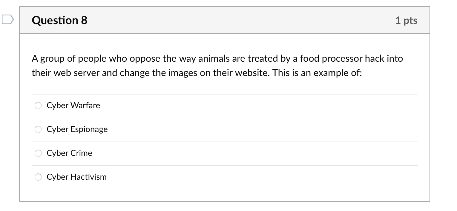Click the Cyber Espionage answer text
The height and width of the screenshot is (211, 457).
coord(77,129)
